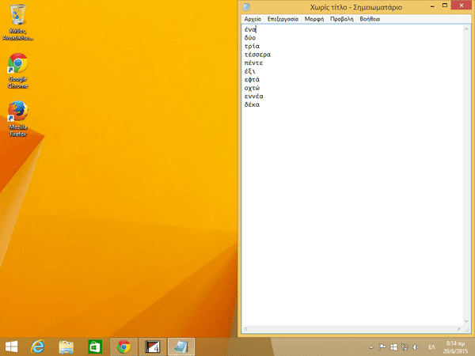The width and height of the screenshot is (475, 356).
Task: Launch Internet Explorer from the taskbar
Action: pyautogui.click(x=38, y=347)
